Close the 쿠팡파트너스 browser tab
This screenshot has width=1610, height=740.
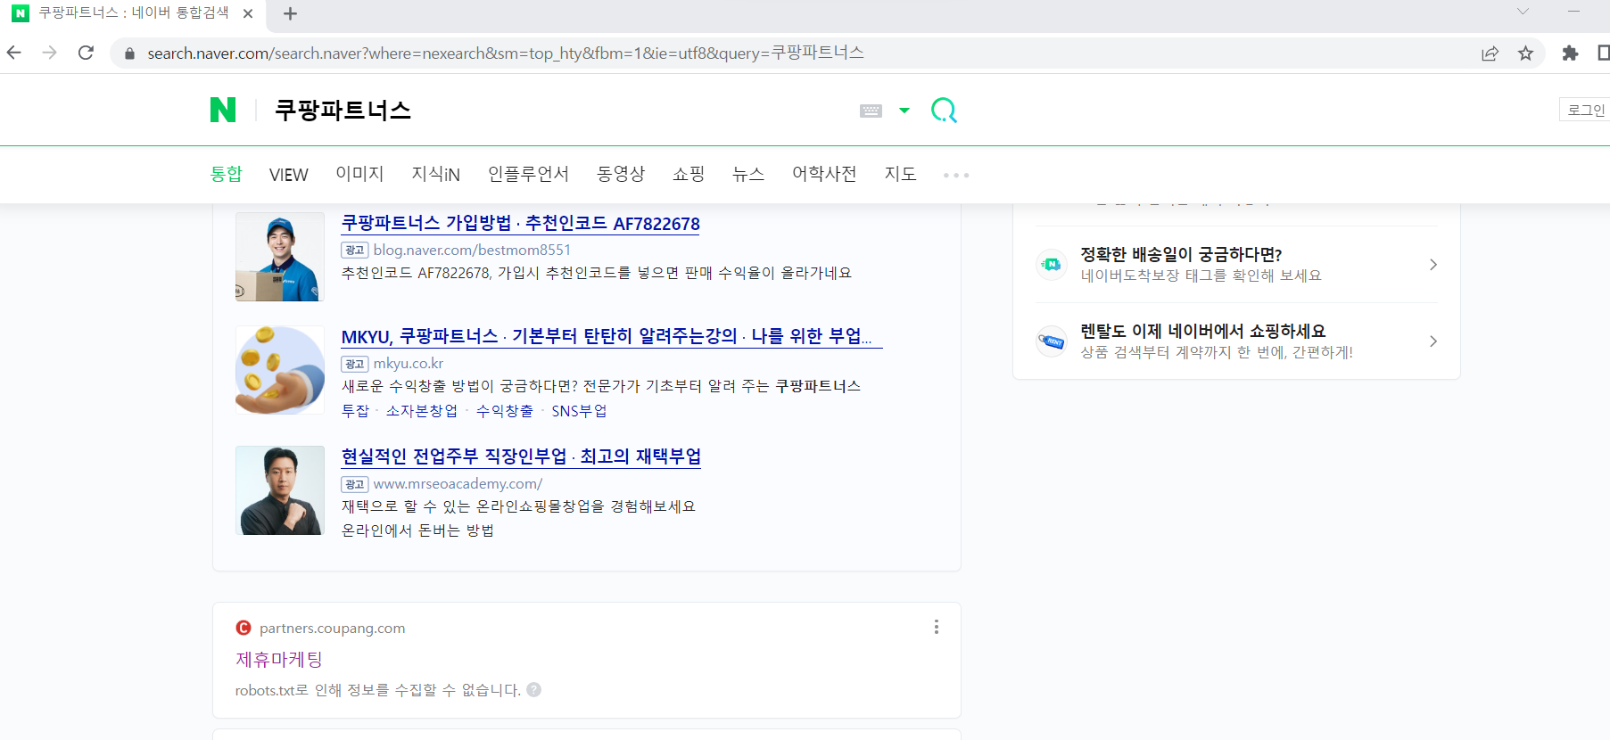[x=248, y=13]
